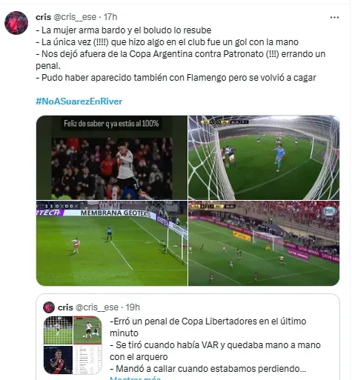Click penalty photo thumbnail in quoted tweet

(58, 330)
